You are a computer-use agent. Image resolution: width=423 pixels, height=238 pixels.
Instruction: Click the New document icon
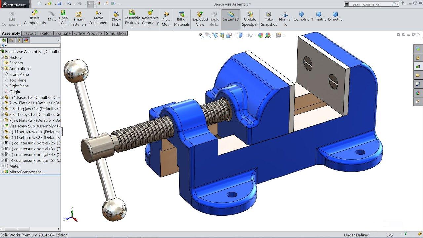click(x=39, y=4)
